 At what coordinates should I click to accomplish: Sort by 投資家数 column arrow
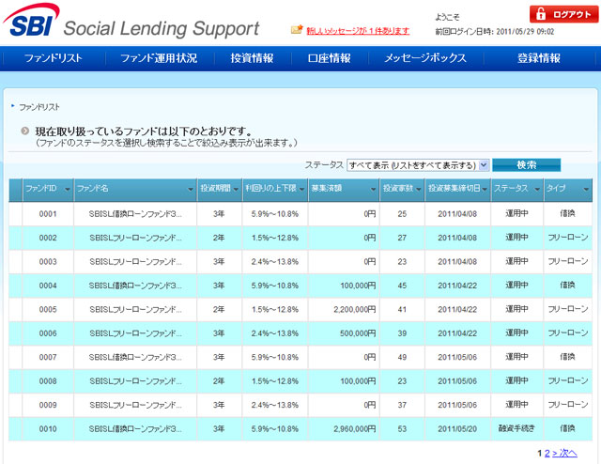(418, 189)
